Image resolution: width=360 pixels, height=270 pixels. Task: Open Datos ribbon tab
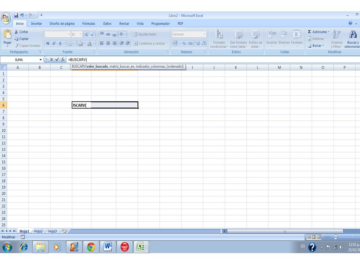107,23
